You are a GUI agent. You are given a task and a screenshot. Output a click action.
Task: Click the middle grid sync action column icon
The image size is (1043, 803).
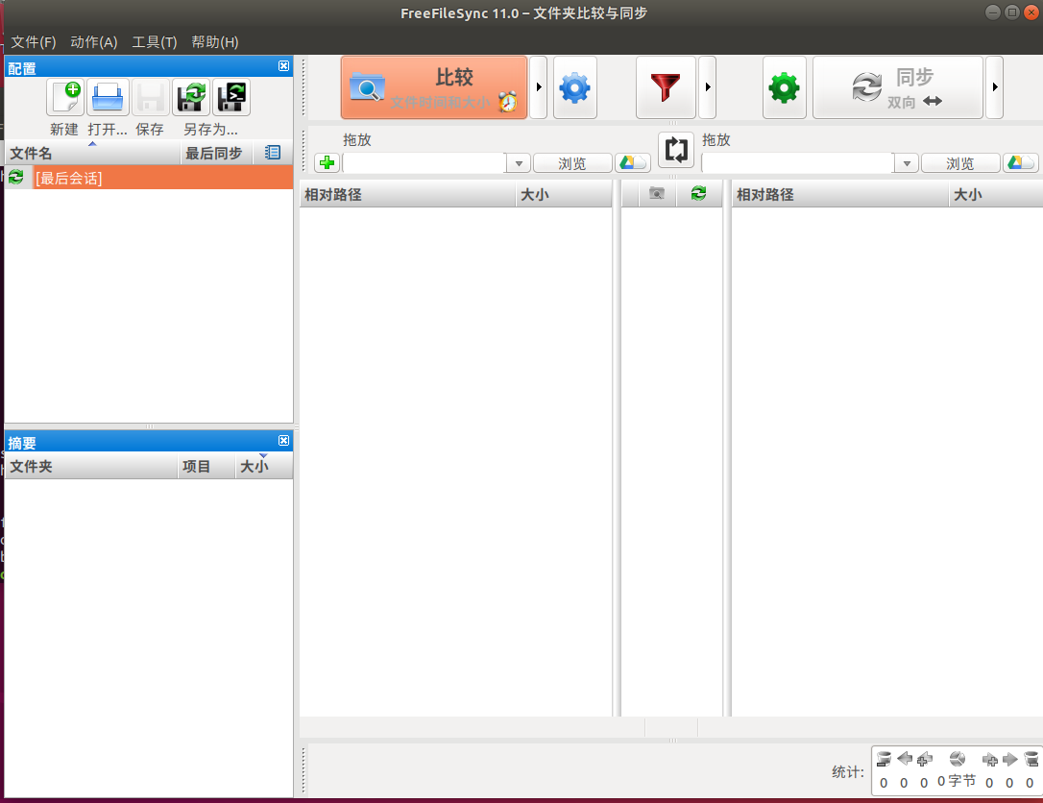click(x=698, y=194)
